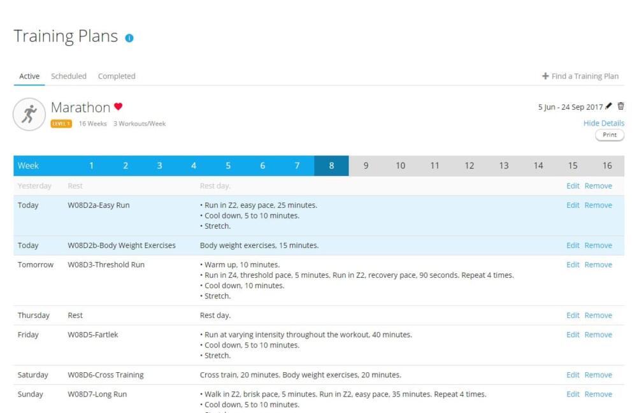Click the Marathon runner avatar icon
This screenshot has height=413, width=637.
coord(29,115)
